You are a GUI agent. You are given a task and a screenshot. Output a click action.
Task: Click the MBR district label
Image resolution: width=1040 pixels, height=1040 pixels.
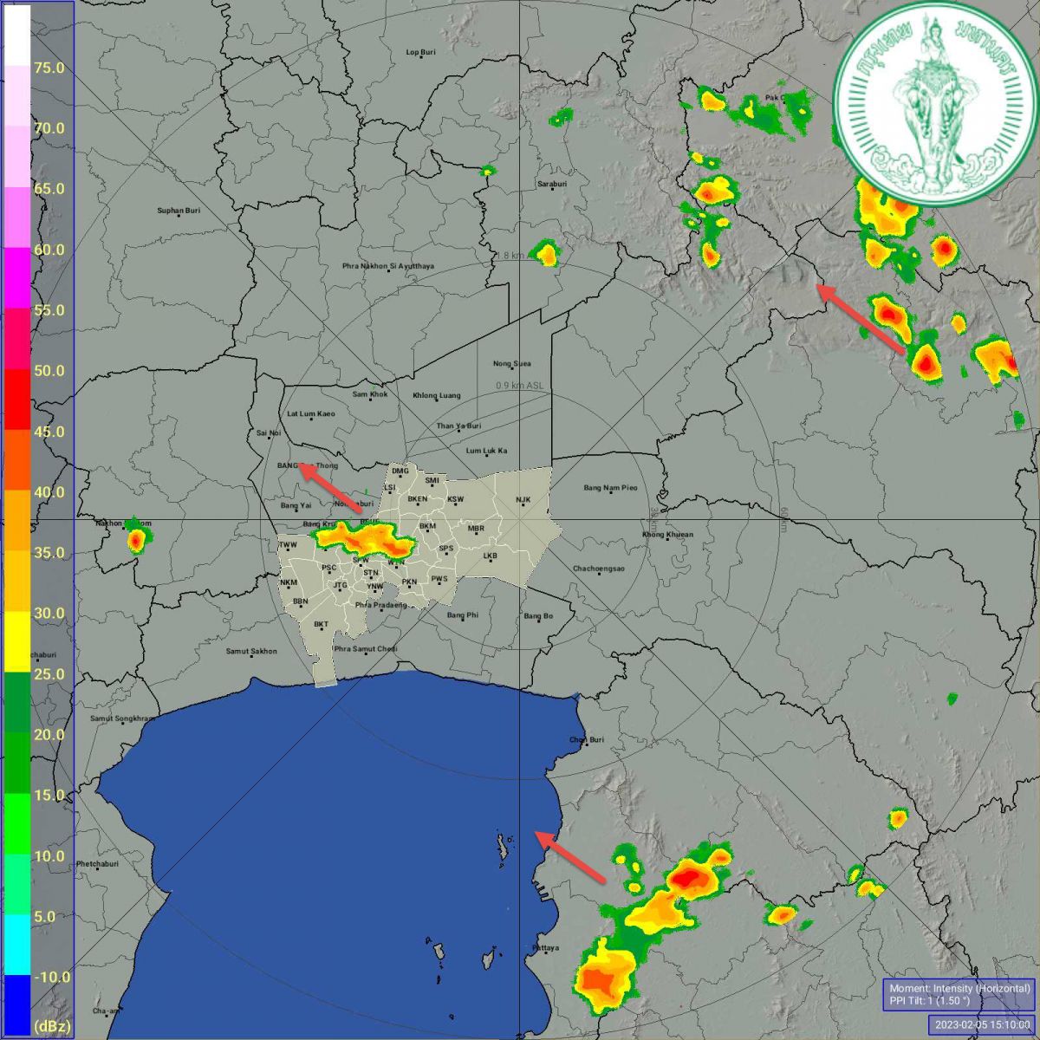(x=476, y=528)
